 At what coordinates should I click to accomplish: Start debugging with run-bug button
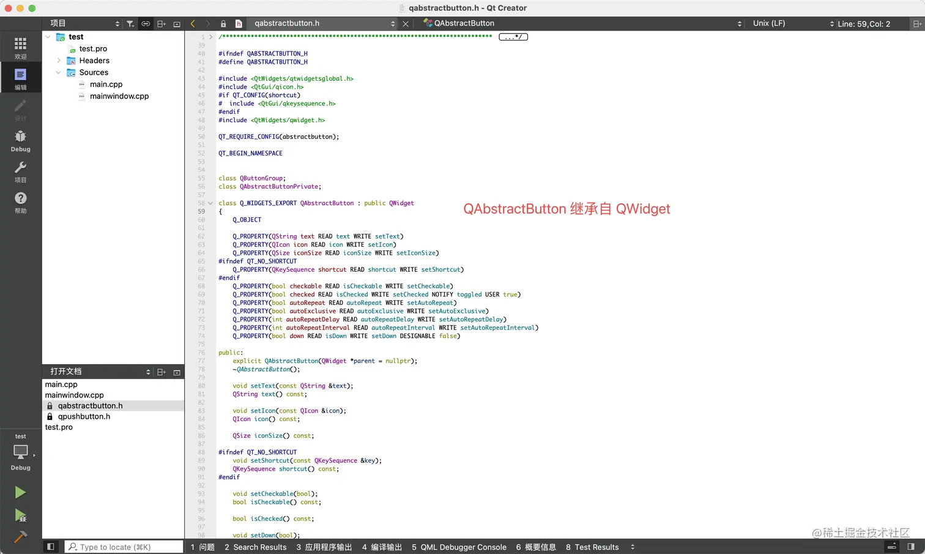[x=20, y=515]
